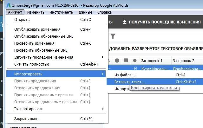The height and width of the screenshot is (128, 203).
Task: Click the asterisk icon in selected row
Action: 135,68
